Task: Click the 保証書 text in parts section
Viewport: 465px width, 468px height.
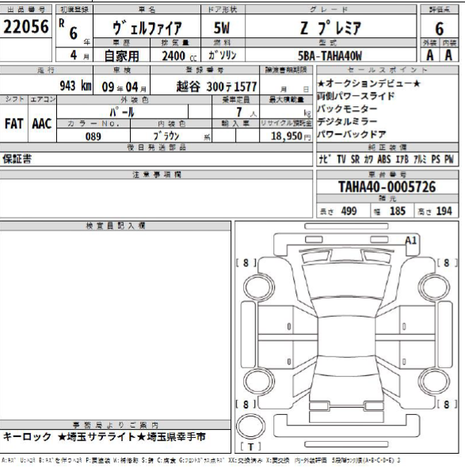Action: click(17, 159)
